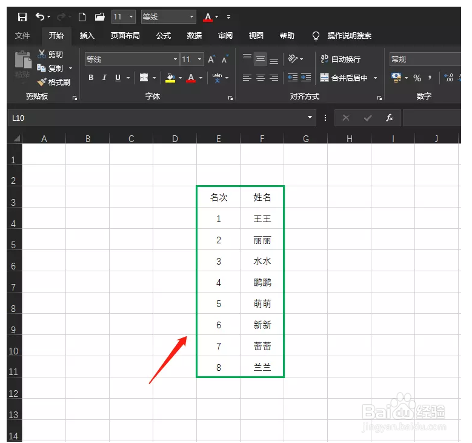Open the 文件 (File) tab

pos(22,36)
